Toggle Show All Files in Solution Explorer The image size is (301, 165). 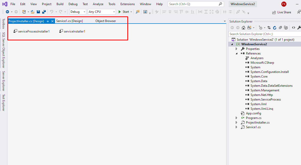[249, 27]
